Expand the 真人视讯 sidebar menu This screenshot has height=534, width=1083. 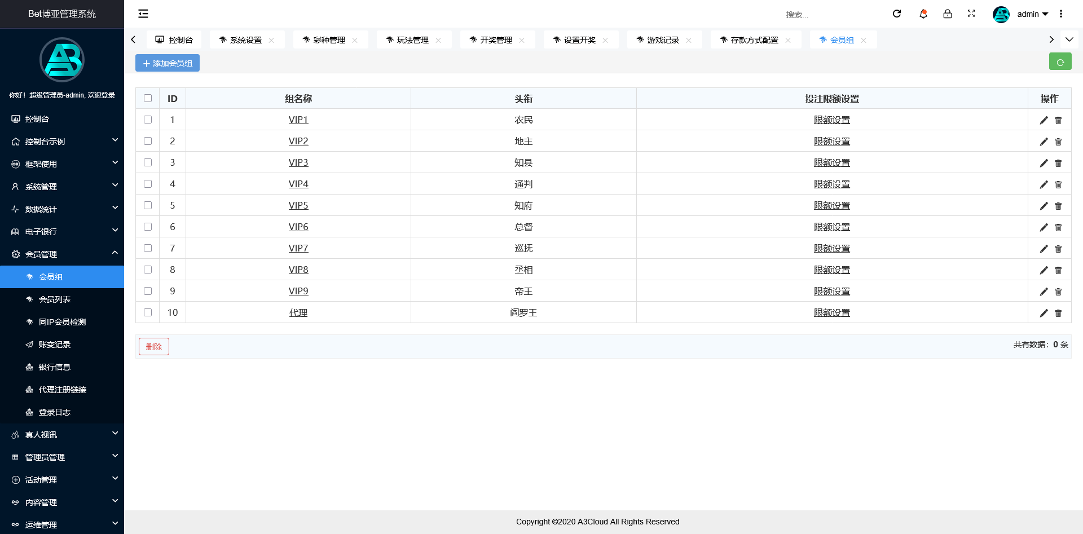62,435
